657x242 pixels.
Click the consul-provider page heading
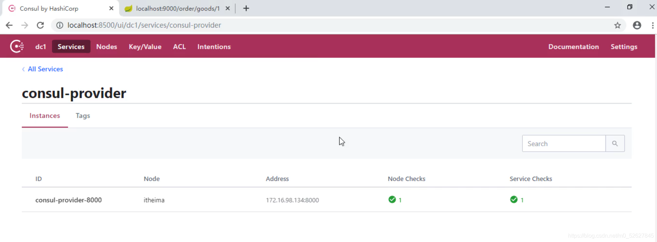click(74, 93)
